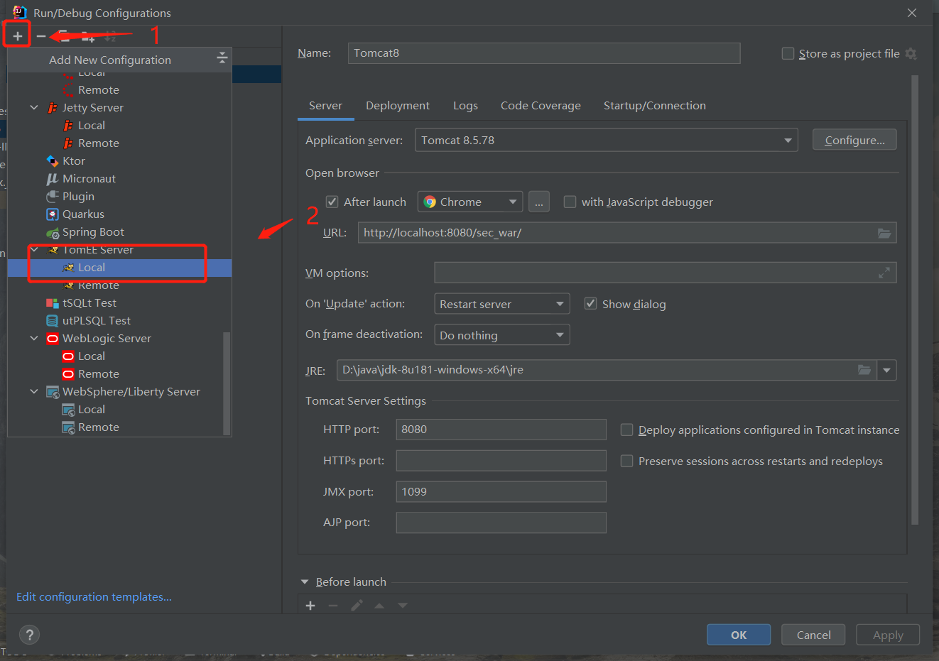
Task: Click the tSQLt Test icon
Action: (52, 303)
